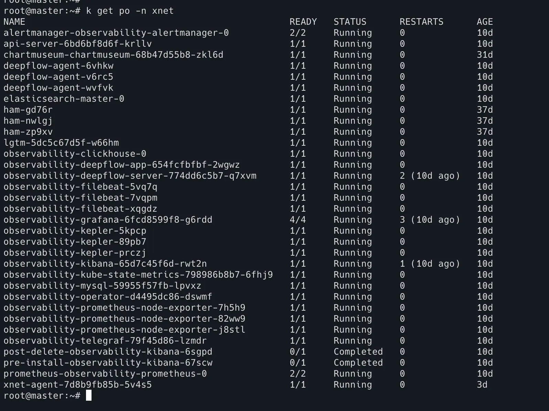Click pod name lgtm-5dc5c67d5f-w66hm
Image resolution: width=549 pixels, height=411 pixels.
[x=61, y=143]
